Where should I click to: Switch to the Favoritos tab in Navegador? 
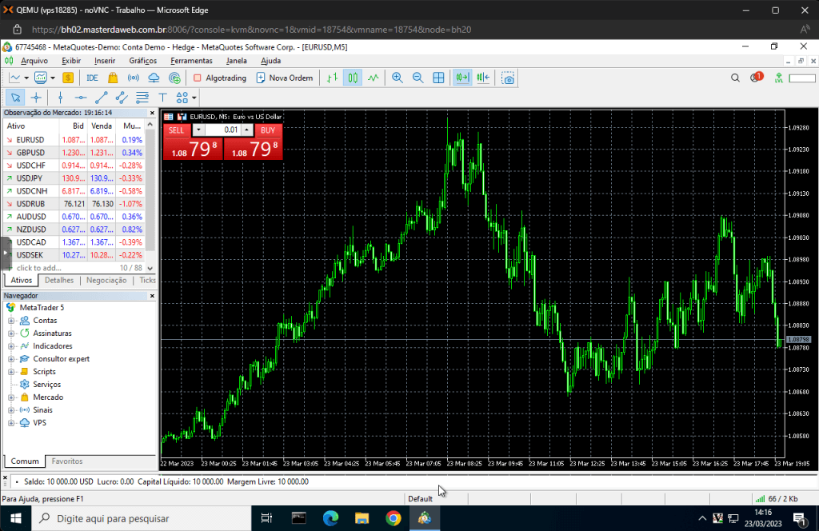tap(67, 461)
